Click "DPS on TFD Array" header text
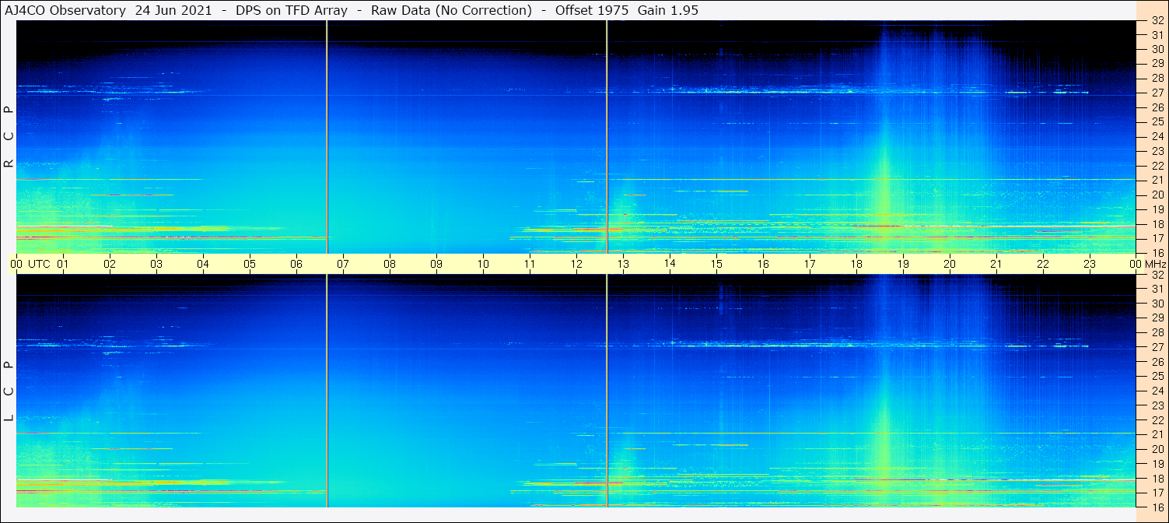The height and width of the screenshot is (523, 1169). [291, 10]
